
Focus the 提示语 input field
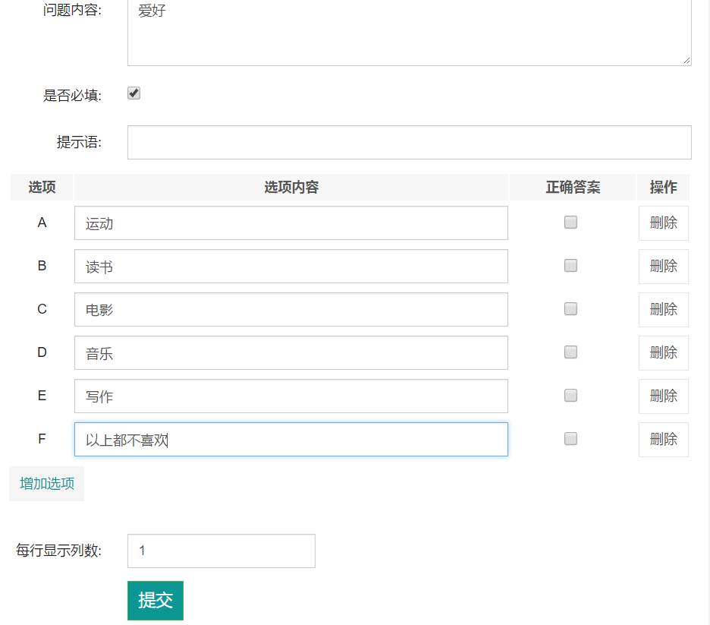[x=409, y=143]
